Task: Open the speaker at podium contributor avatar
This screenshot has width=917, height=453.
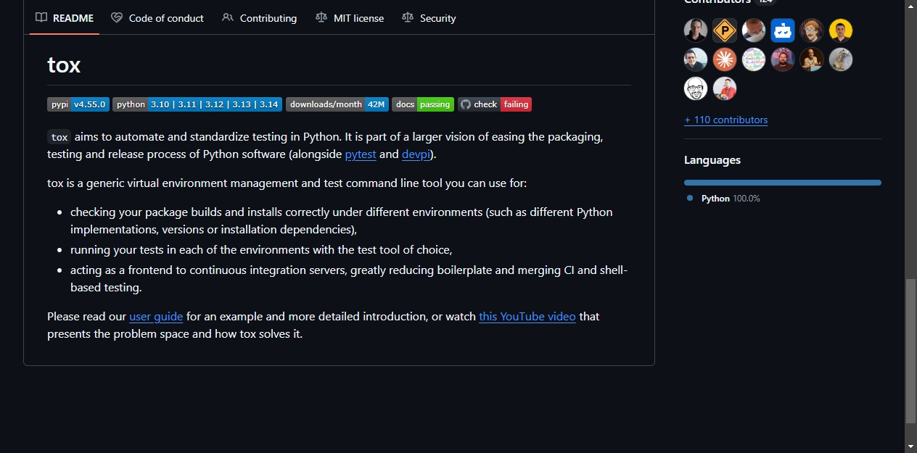Action: 812,59
